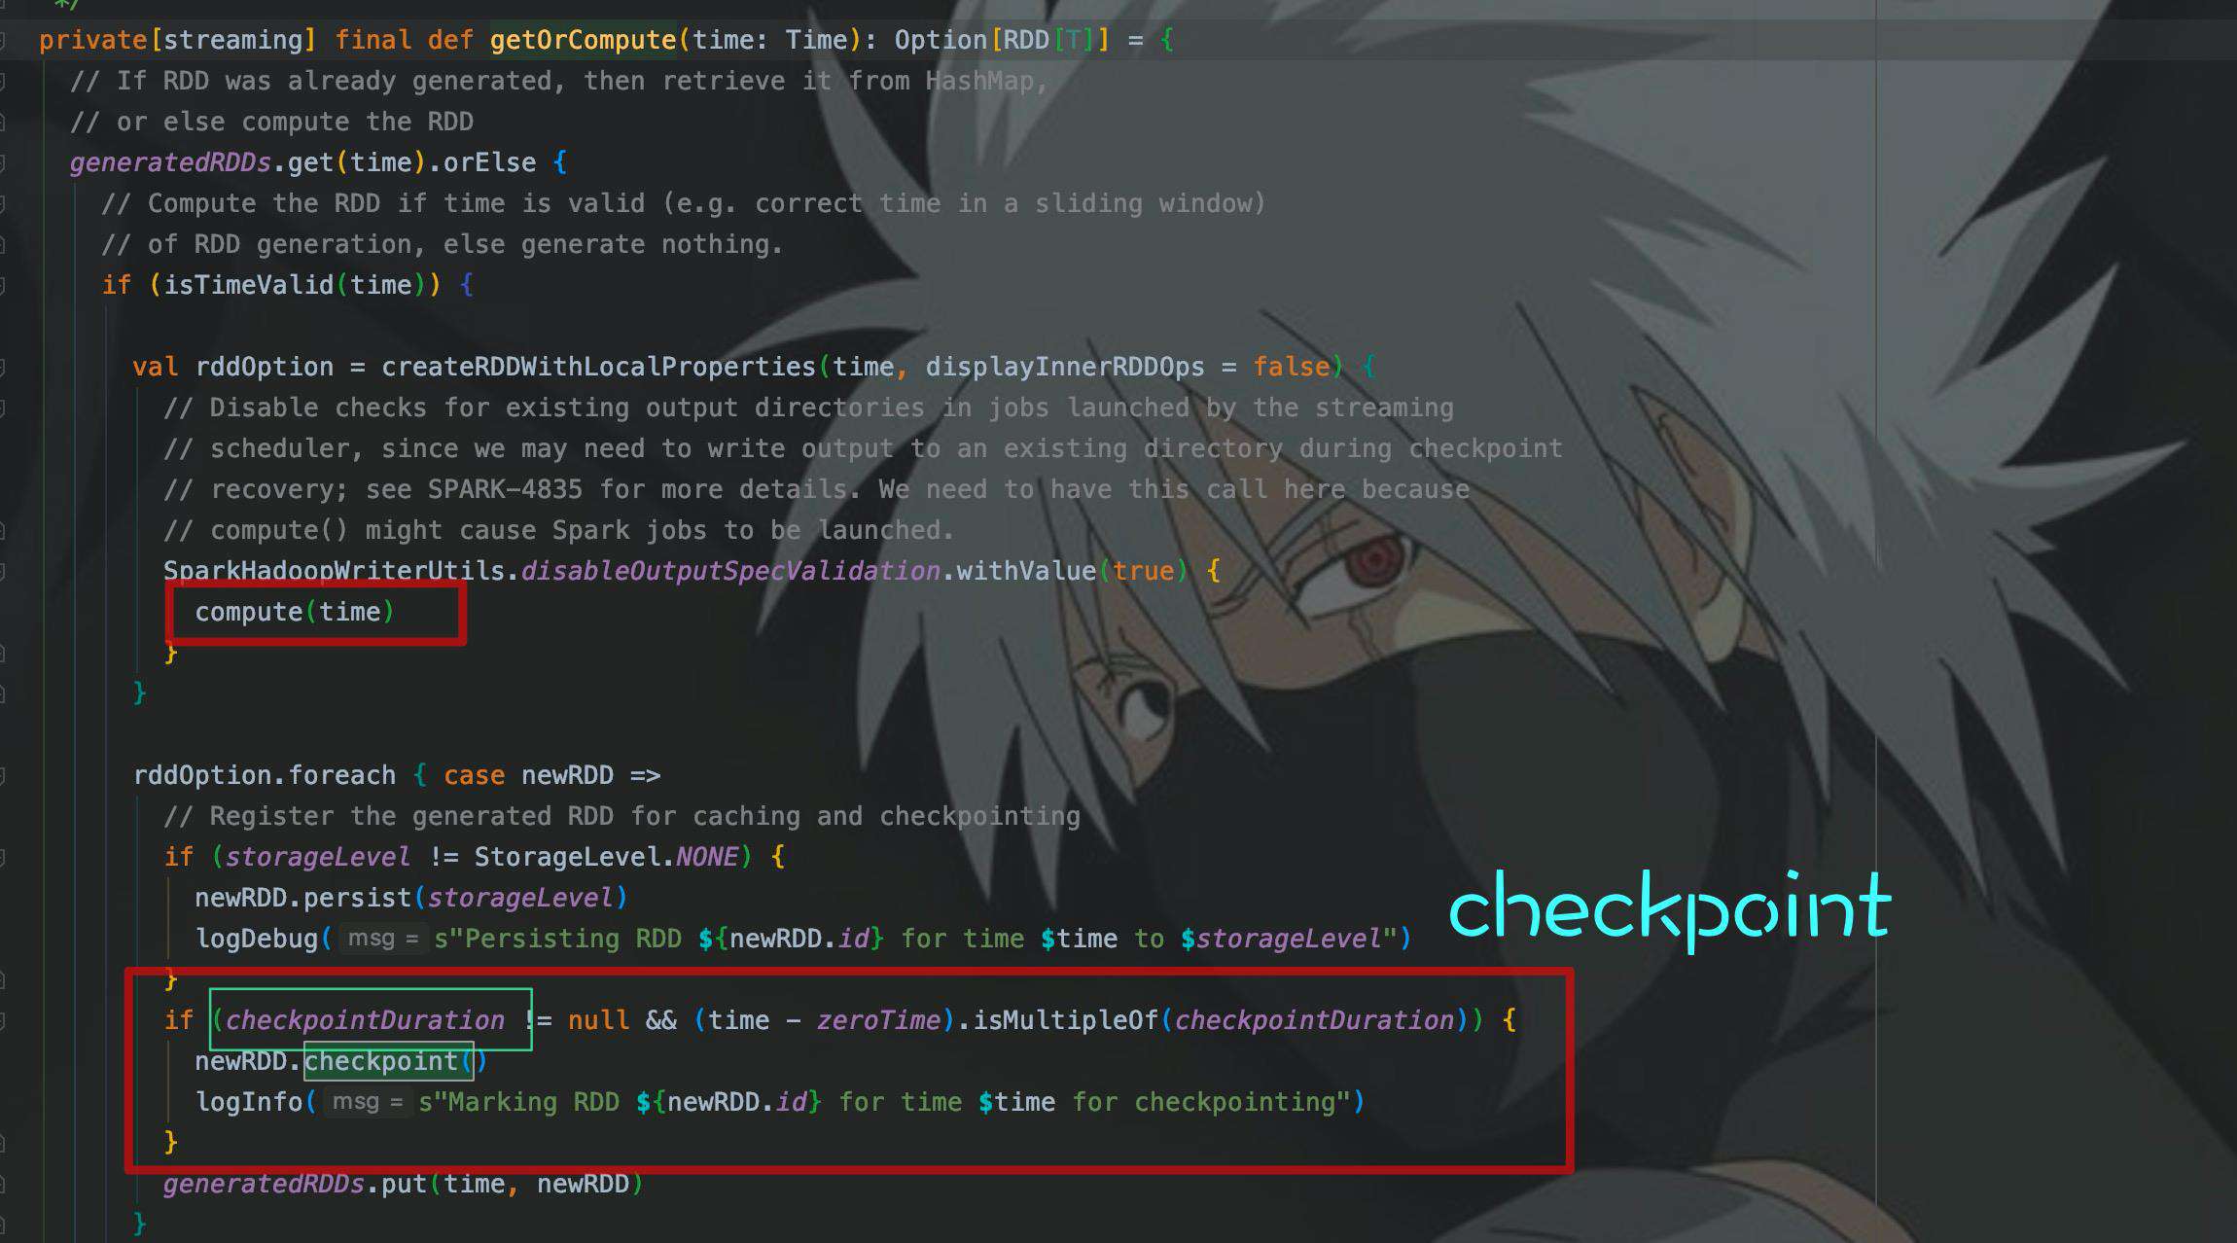
Task: Click disableOutputSpecValidation member
Action: (730, 571)
